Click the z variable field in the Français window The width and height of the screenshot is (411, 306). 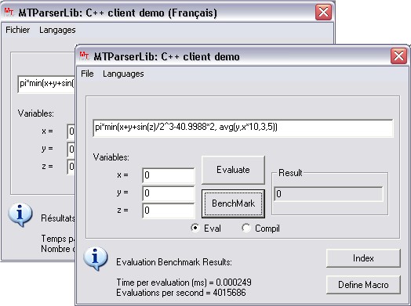click(x=71, y=167)
